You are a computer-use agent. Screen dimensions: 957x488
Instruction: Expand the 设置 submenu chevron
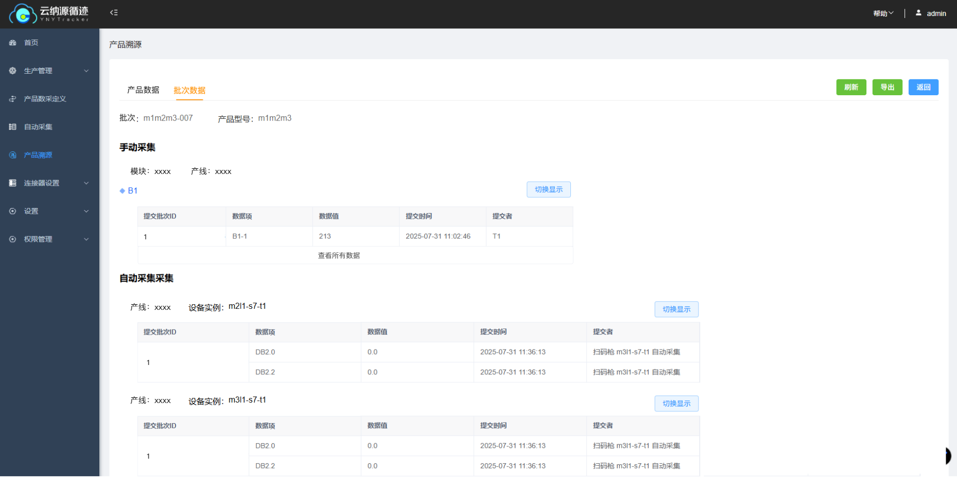coord(86,211)
